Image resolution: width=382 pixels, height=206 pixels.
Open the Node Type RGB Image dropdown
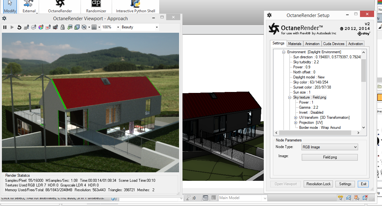[329, 147]
